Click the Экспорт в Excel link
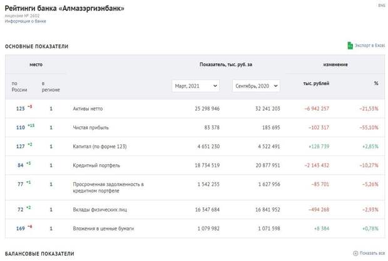This screenshot has height=261, width=388. point(370,46)
